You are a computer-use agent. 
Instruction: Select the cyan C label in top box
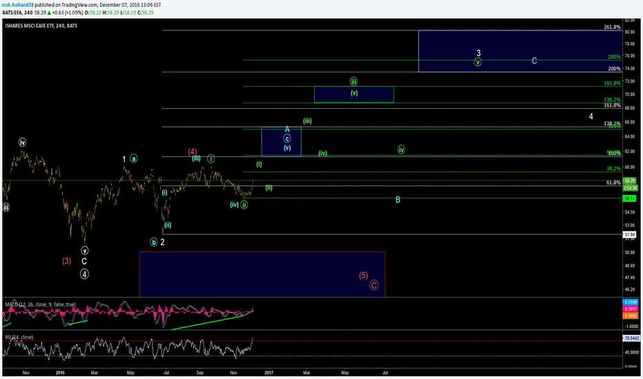pyautogui.click(x=534, y=61)
